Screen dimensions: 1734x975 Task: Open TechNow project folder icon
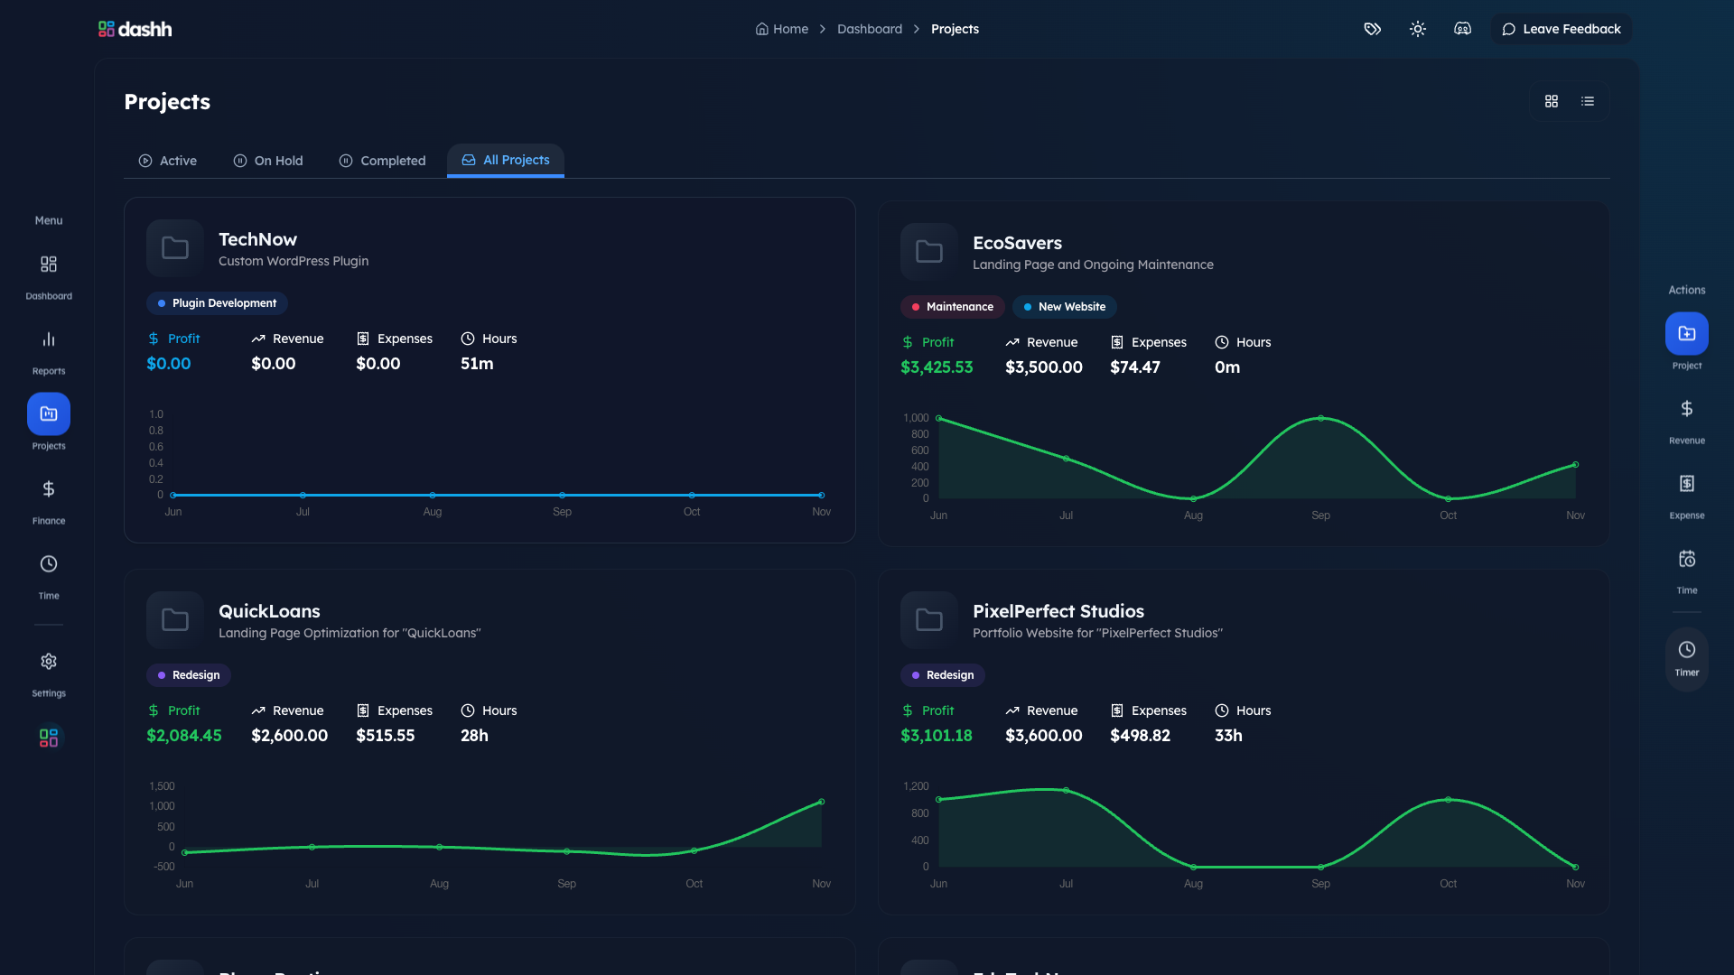tap(175, 248)
